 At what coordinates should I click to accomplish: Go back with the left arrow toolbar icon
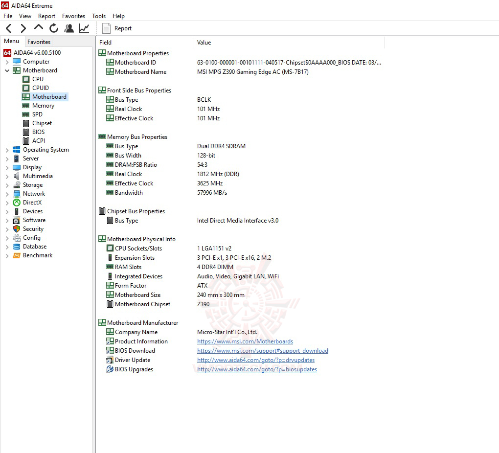pos(9,28)
